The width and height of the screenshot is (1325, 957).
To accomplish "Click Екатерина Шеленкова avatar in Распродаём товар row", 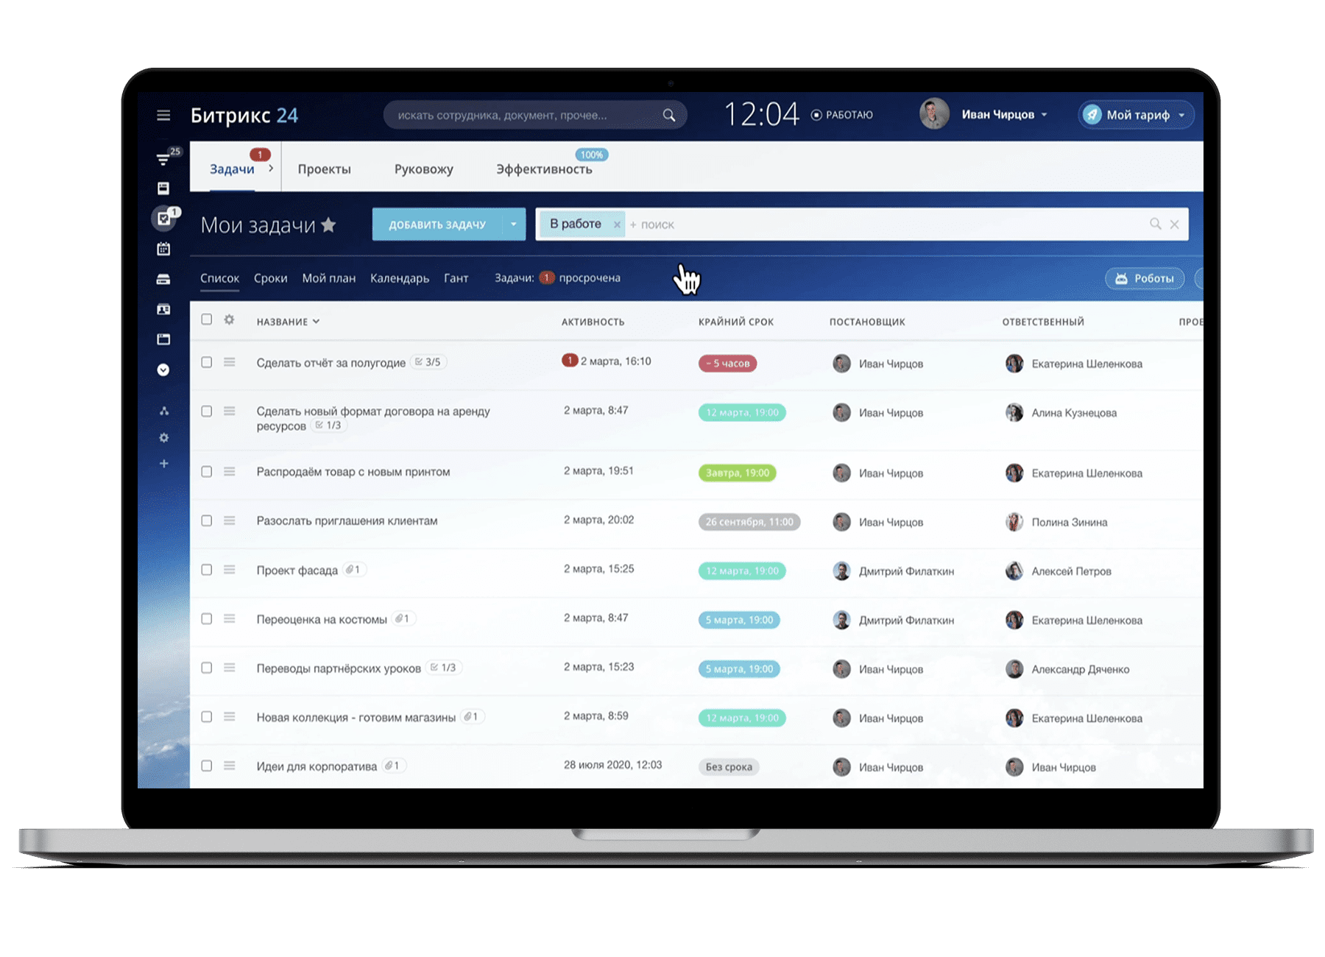I will [x=1014, y=473].
